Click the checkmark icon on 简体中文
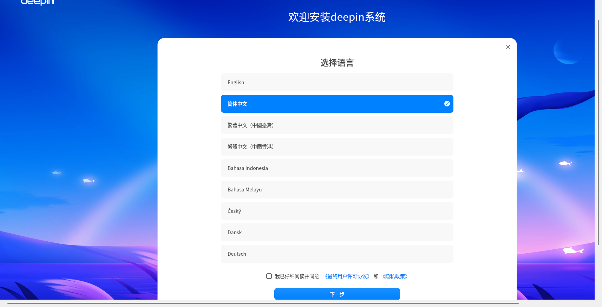 (x=447, y=104)
